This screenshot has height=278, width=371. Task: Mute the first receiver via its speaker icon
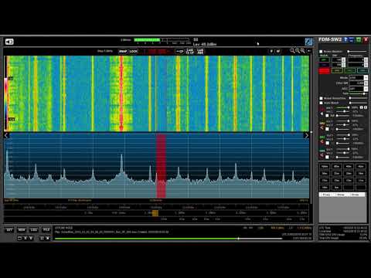coord(322,114)
